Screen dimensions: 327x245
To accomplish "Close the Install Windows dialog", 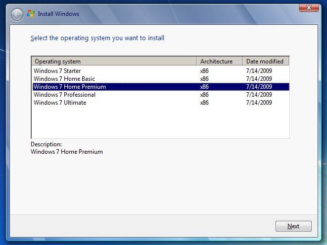I will pos(309,8).
